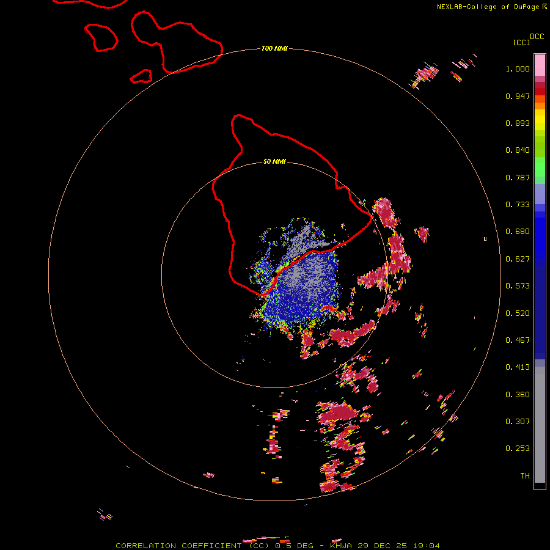
Task: Click the 0.787 color scale value
Action: coord(518,177)
